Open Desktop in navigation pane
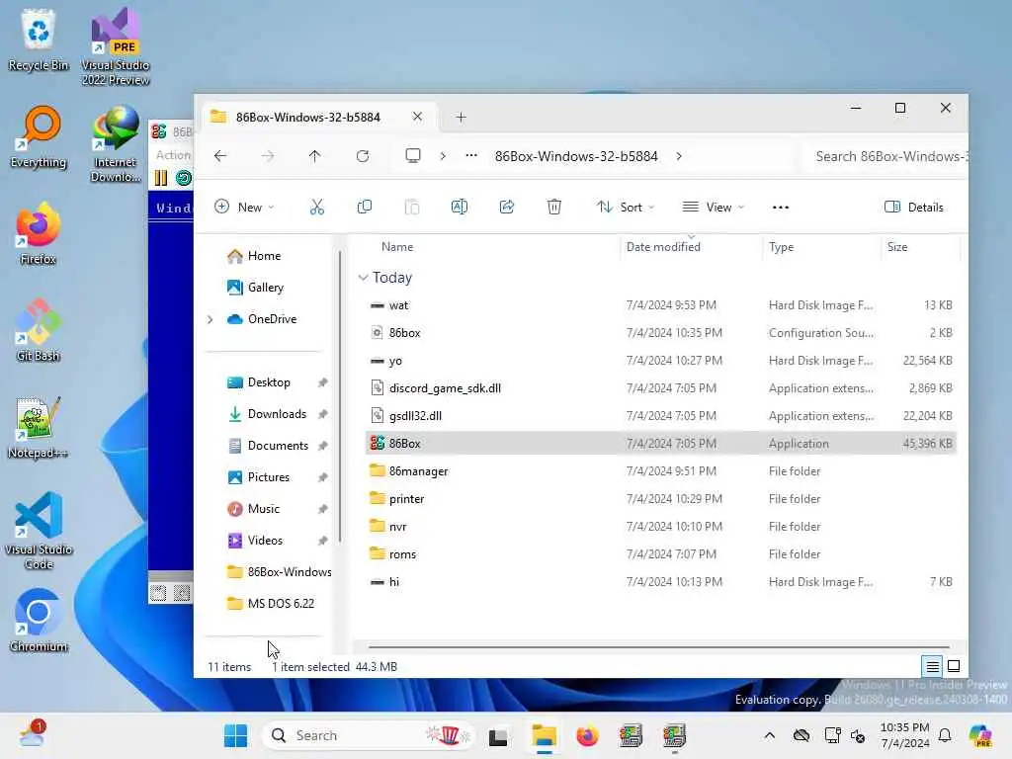Screen dimensions: 1012x759 click(x=269, y=382)
